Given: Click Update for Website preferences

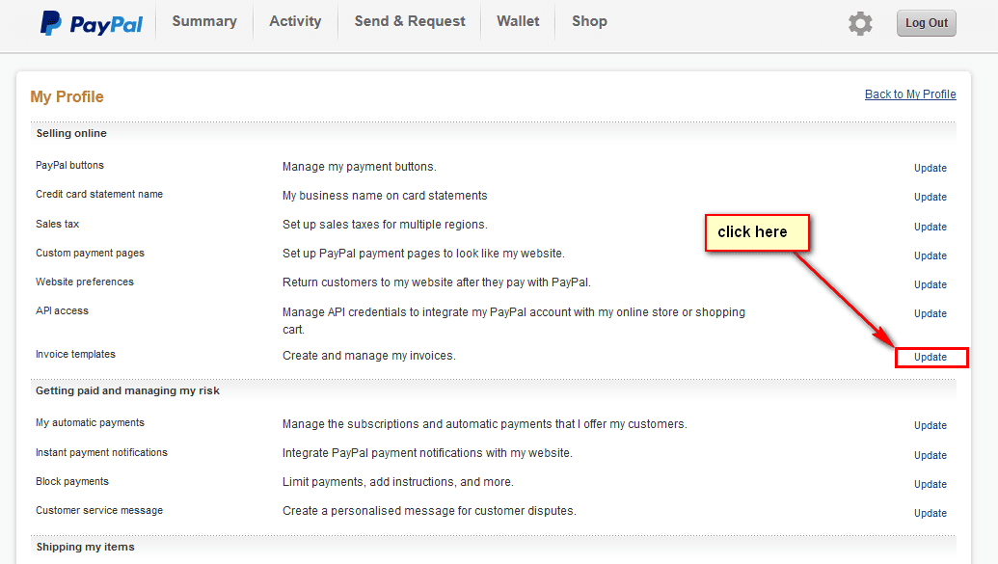Looking at the screenshot, I should point(931,284).
